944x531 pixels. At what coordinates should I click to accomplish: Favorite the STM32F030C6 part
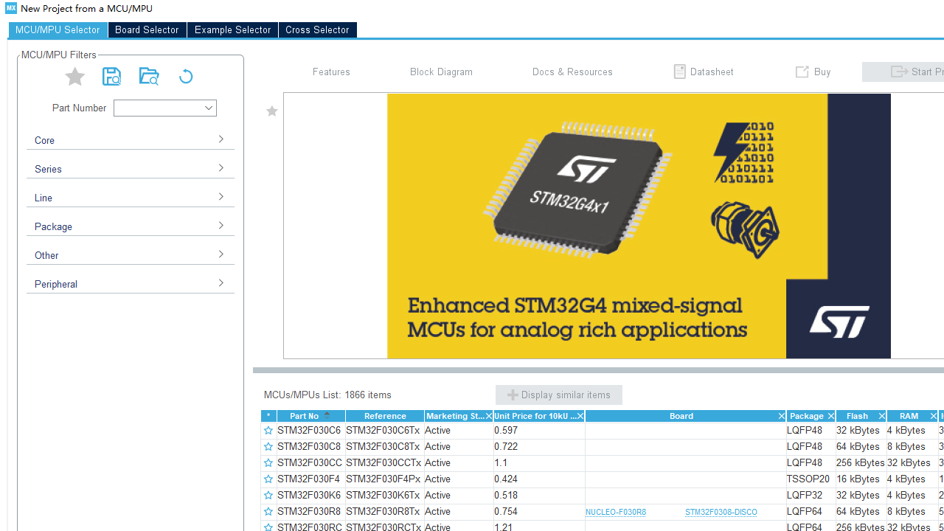268,430
